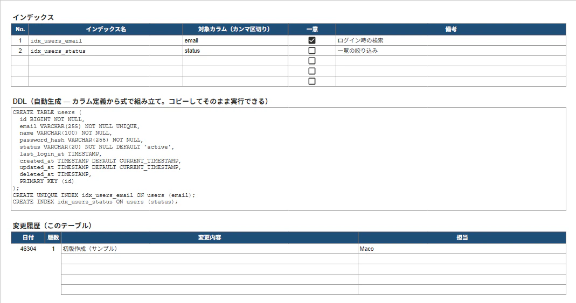Select the 初版作成（サンプル） change description cell
This screenshot has width=576, height=303.
tap(210, 249)
